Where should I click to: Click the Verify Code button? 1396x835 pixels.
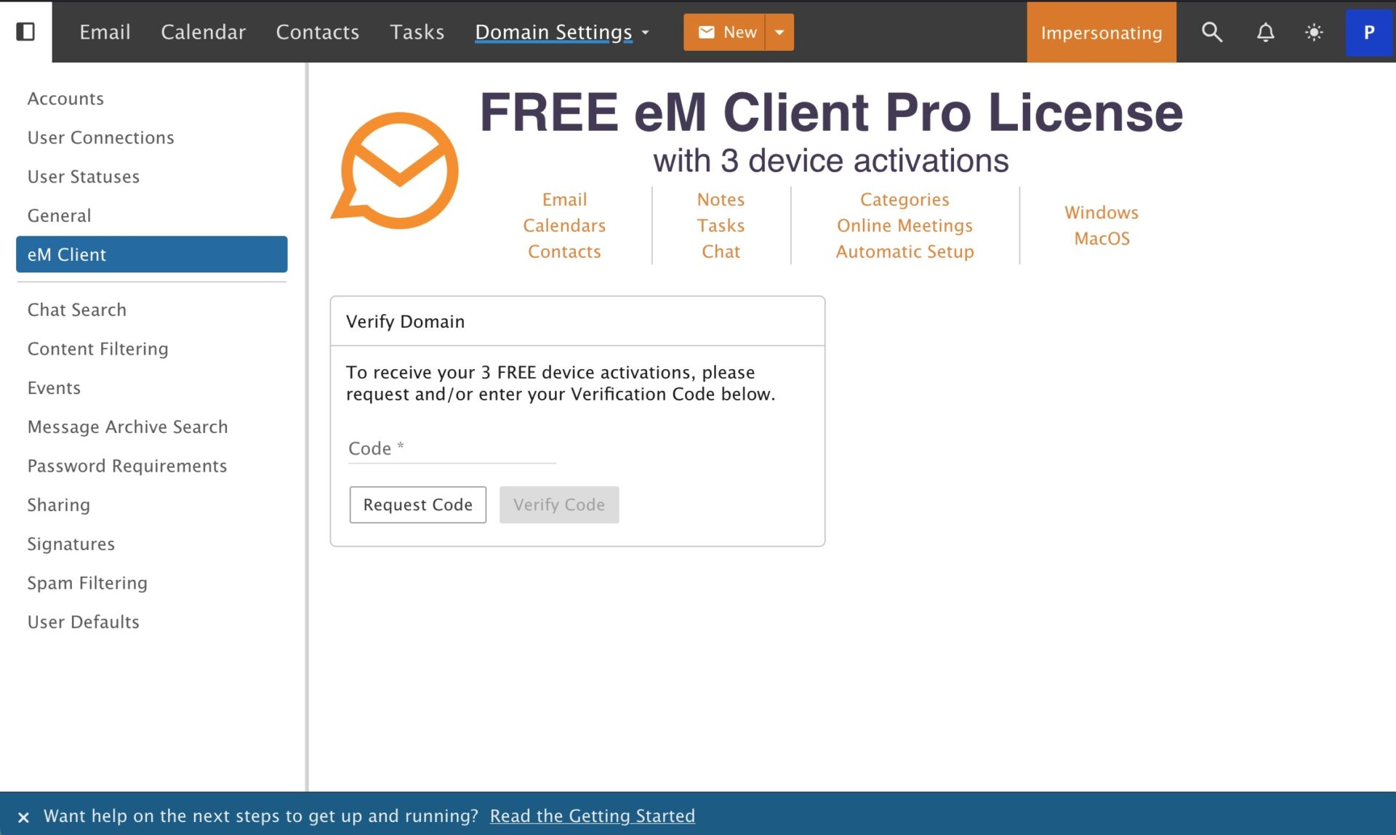tap(558, 504)
